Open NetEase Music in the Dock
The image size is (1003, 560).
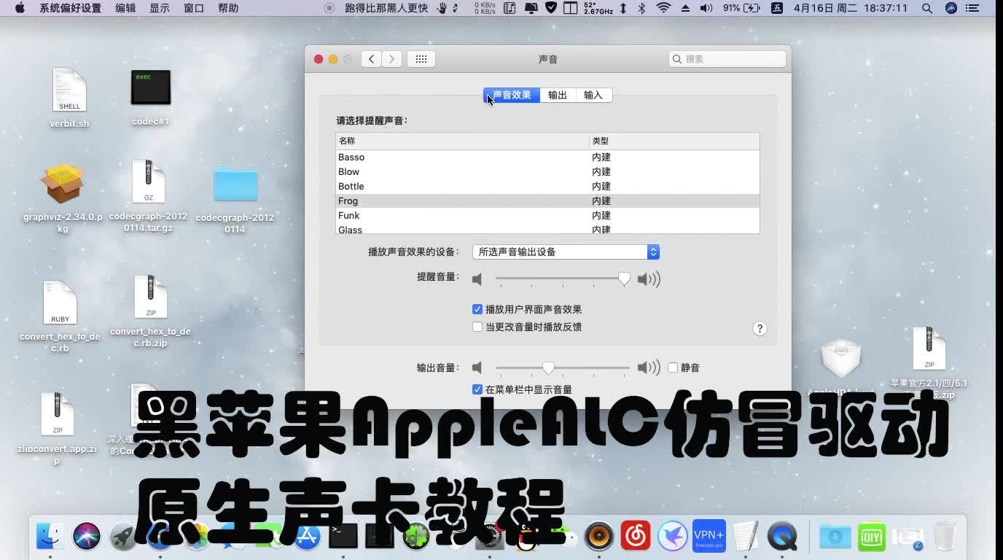click(636, 537)
